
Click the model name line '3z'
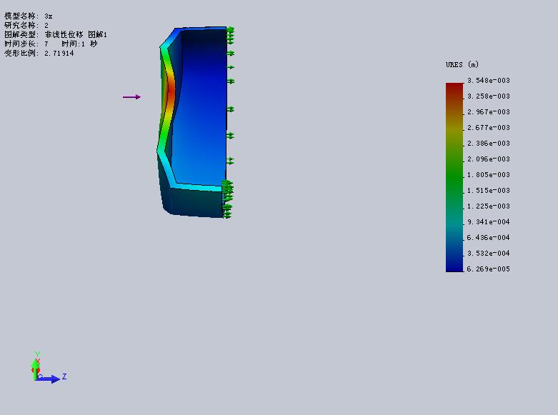[29, 16]
